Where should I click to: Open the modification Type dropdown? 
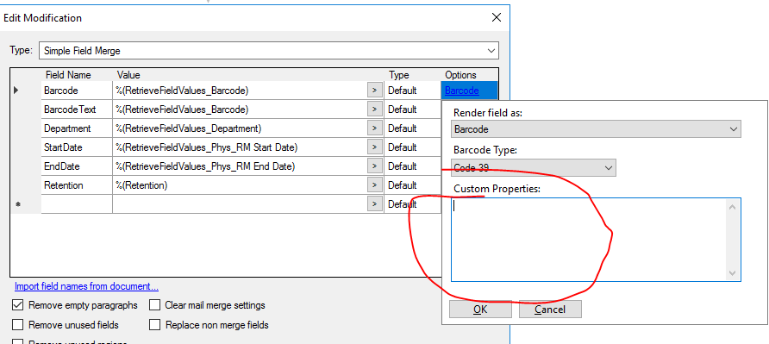[269, 51]
